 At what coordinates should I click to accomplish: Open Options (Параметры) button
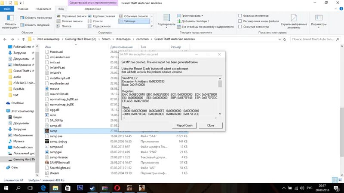tap(319, 21)
